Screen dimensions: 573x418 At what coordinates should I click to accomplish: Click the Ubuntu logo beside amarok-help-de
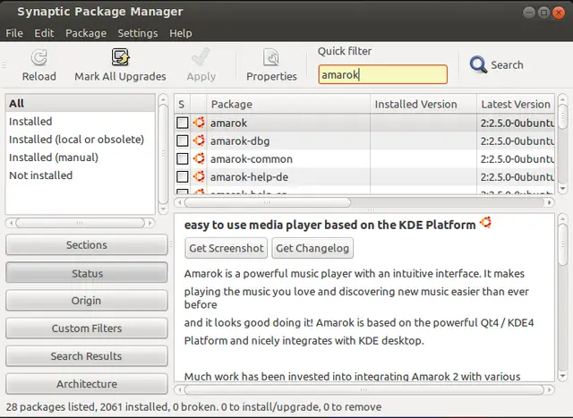[x=199, y=176]
